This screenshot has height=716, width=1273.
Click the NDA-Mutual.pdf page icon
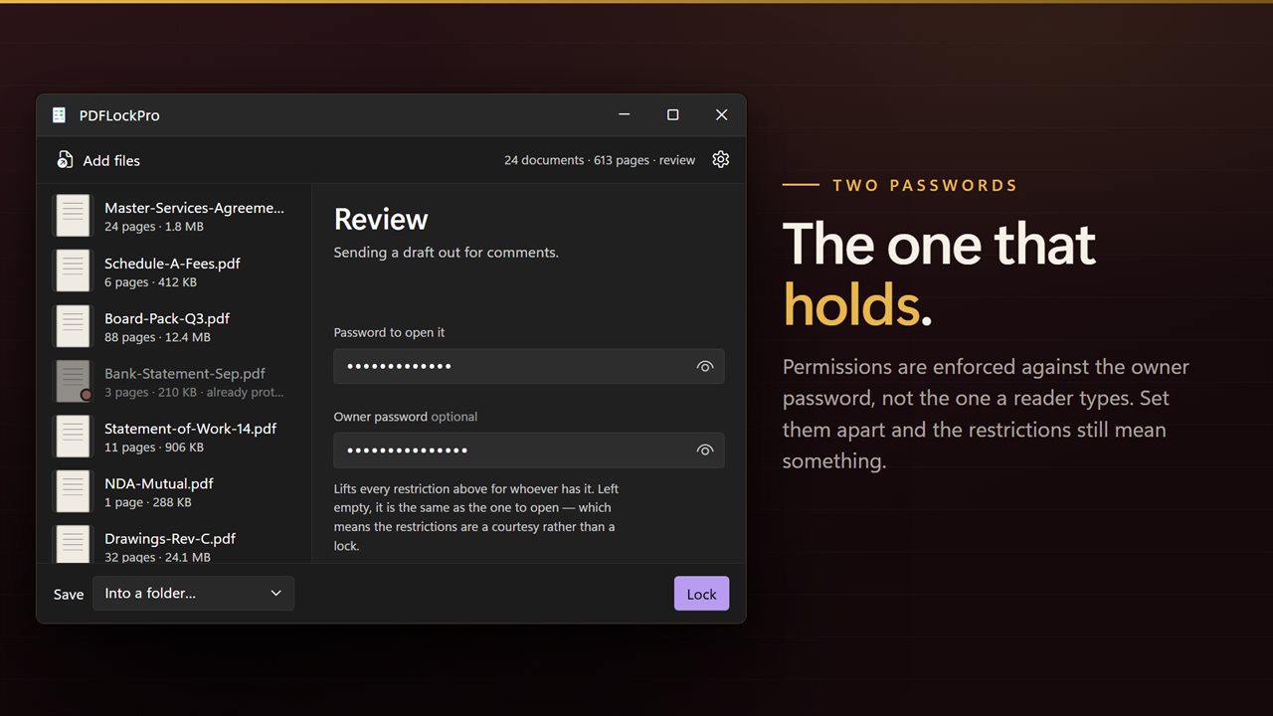(x=73, y=491)
